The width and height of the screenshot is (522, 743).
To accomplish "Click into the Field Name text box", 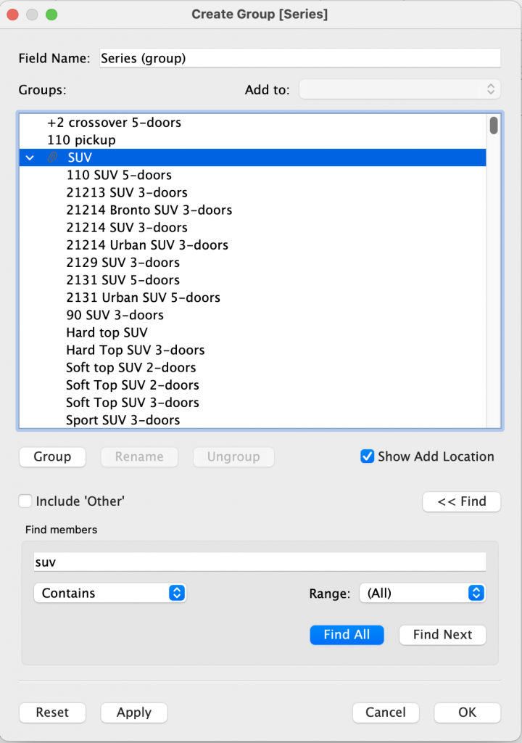I will [299, 58].
